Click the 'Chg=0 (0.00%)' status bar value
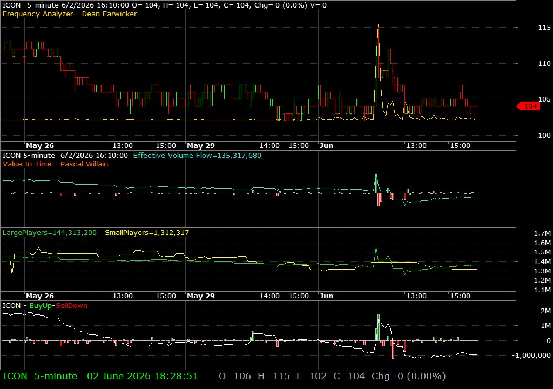The image size is (553, 389). (x=408, y=376)
